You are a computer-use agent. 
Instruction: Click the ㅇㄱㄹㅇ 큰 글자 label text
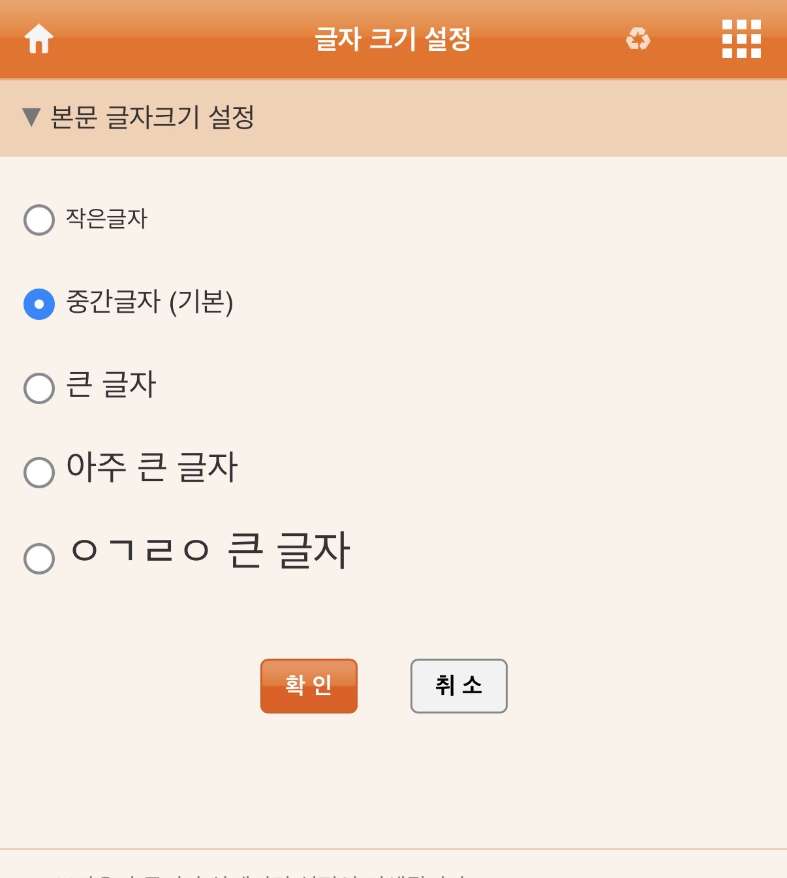tap(210, 550)
